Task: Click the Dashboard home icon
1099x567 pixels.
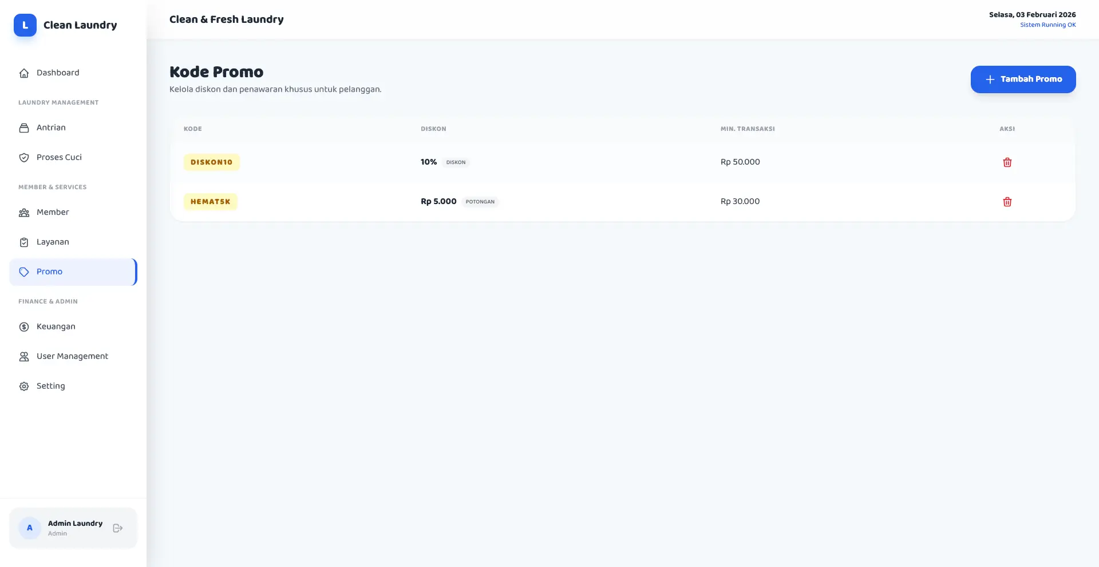Action: pos(24,73)
